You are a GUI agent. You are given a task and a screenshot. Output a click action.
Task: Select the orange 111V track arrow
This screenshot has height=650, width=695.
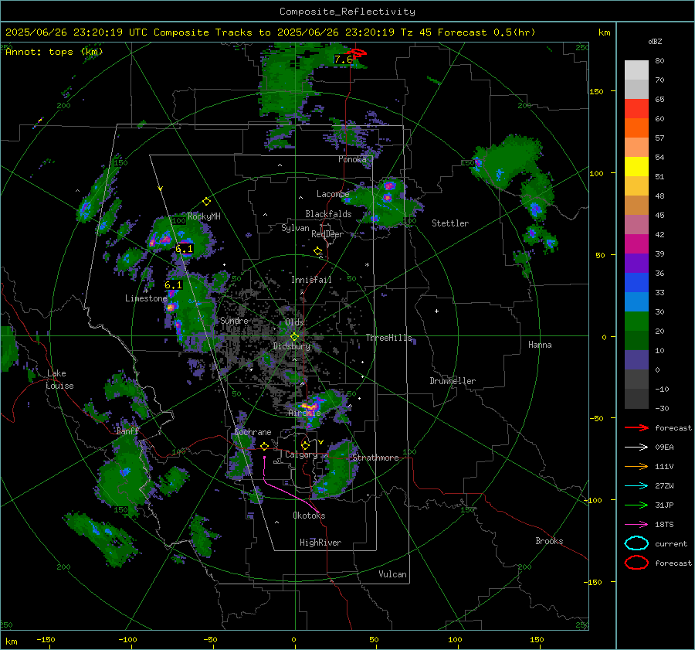pos(636,466)
